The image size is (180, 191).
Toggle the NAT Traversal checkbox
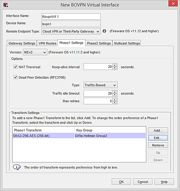coord(15,67)
